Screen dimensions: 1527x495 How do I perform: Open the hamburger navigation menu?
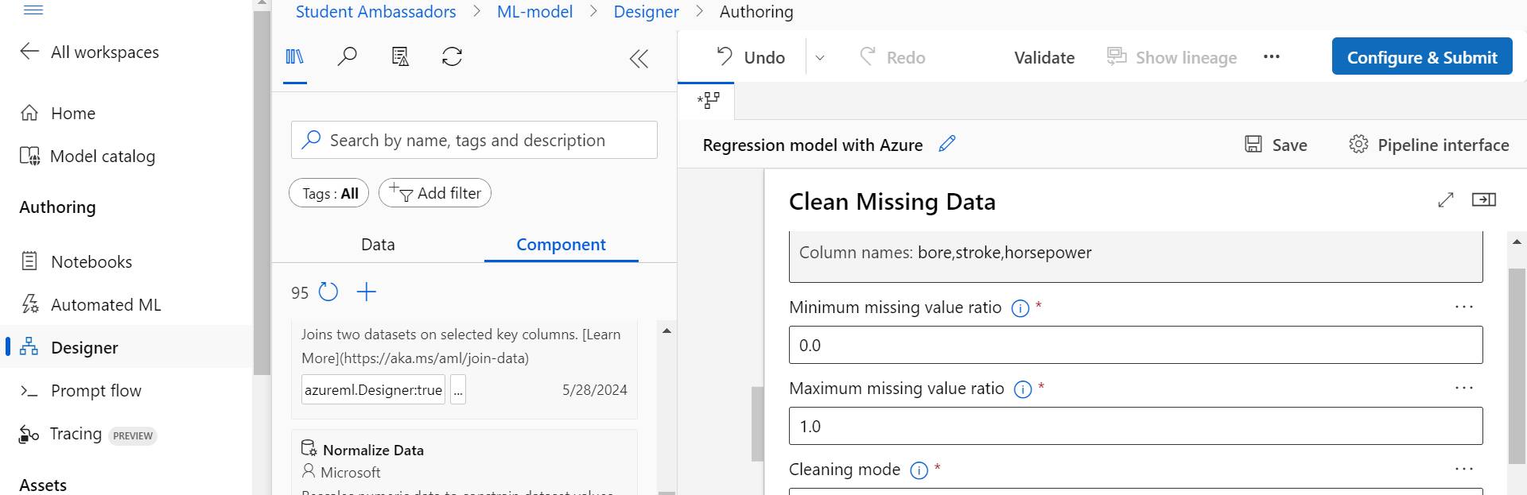tap(33, 10)
